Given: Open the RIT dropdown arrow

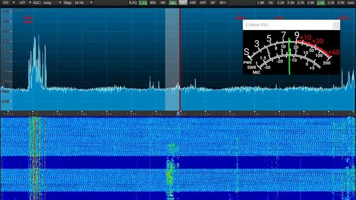Looking at the screenshot, I should pyautogui.click(x=13, y=3).
